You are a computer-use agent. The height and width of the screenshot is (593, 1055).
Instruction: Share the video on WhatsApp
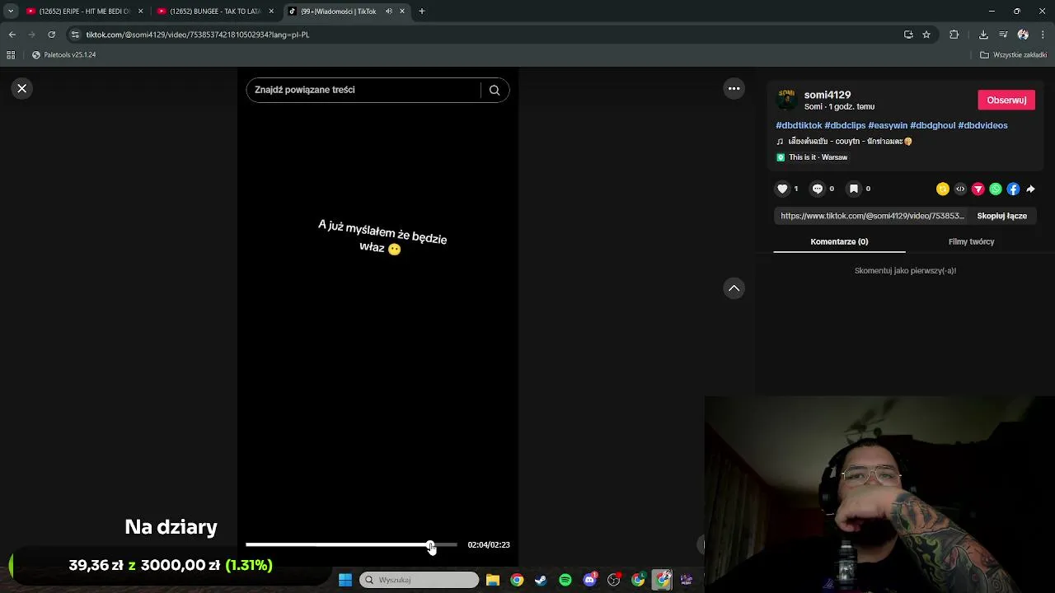(996, 189)
